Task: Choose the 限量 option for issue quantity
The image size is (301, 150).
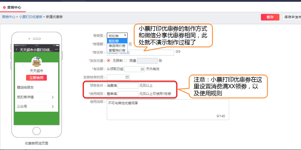Action: tap(125, 61)
